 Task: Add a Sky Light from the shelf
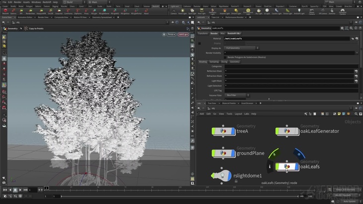[x=259, y=11]
